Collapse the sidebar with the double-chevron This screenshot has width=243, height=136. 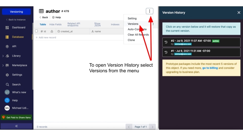point(16,126)
